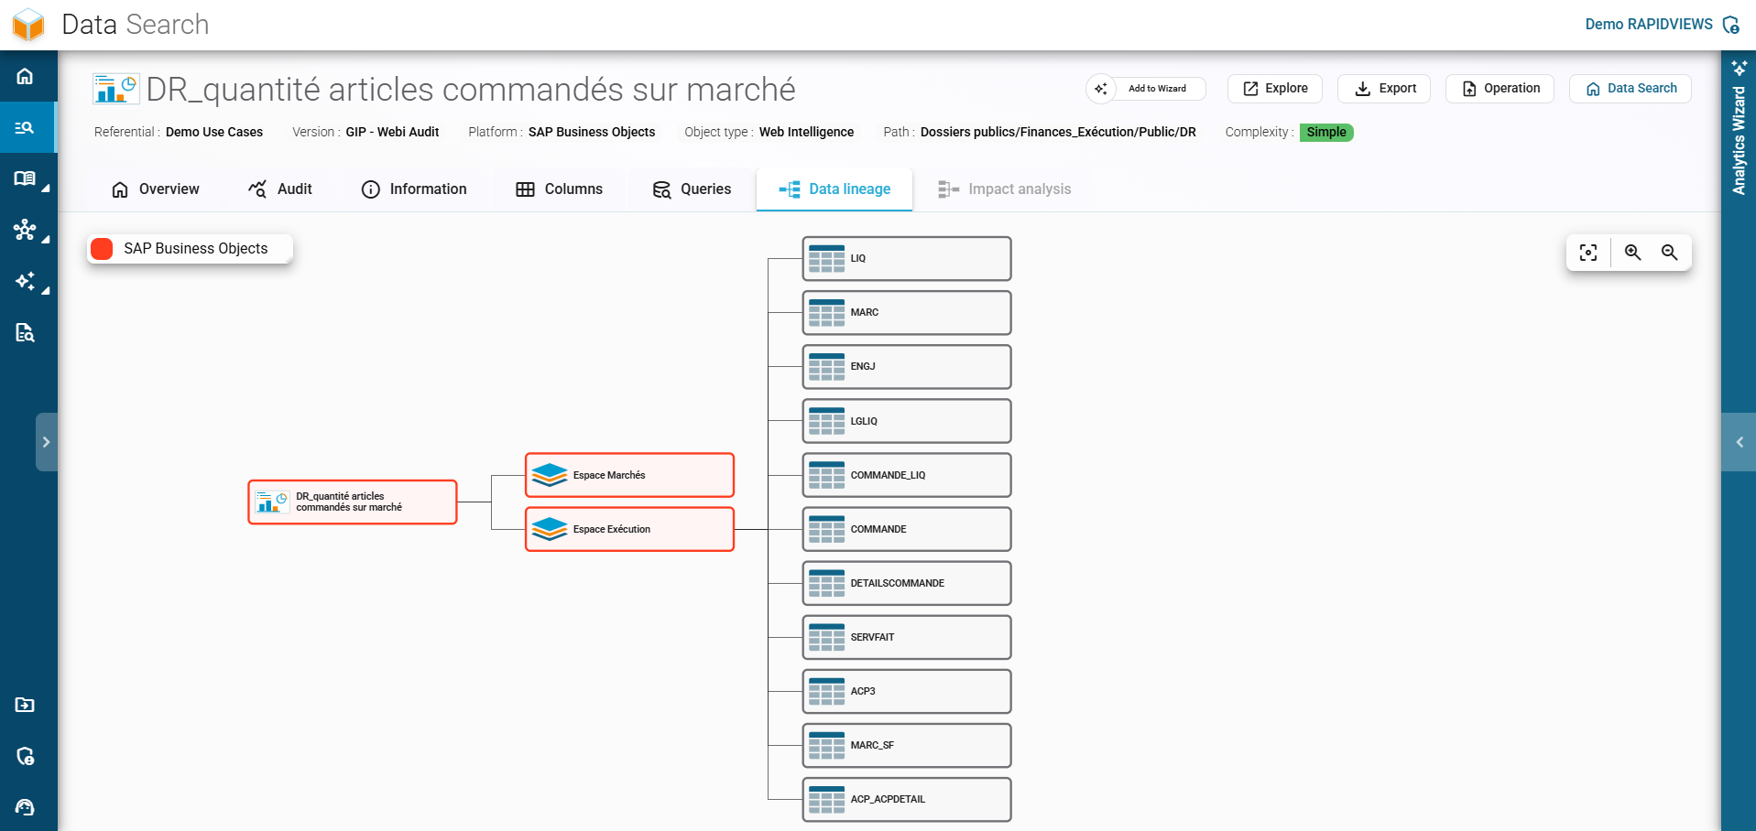1756x831 pixels.
Task: Select the DETAILSCOMMANDE table node
Action: coord(907,584)
